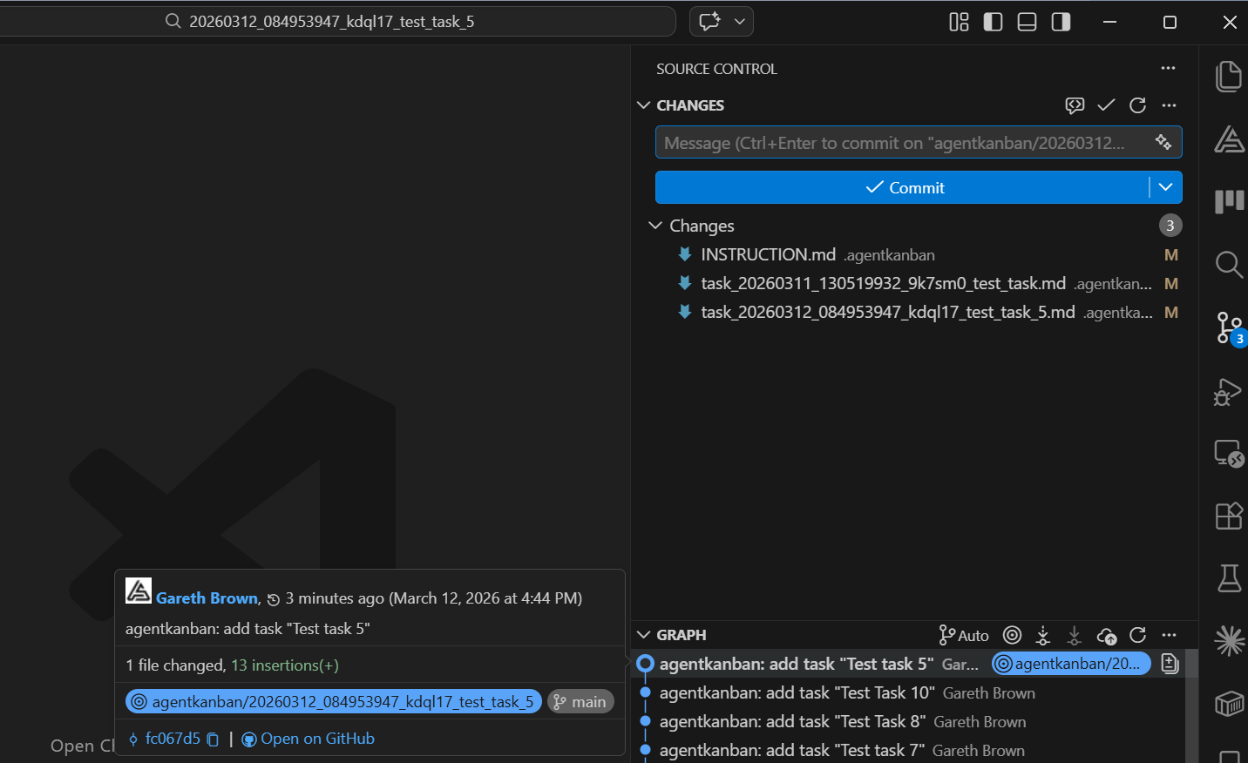Collapse the Changes file group

pos(655,226)
